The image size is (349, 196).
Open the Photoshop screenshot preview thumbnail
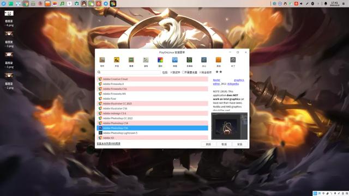(x=229, y=126)
